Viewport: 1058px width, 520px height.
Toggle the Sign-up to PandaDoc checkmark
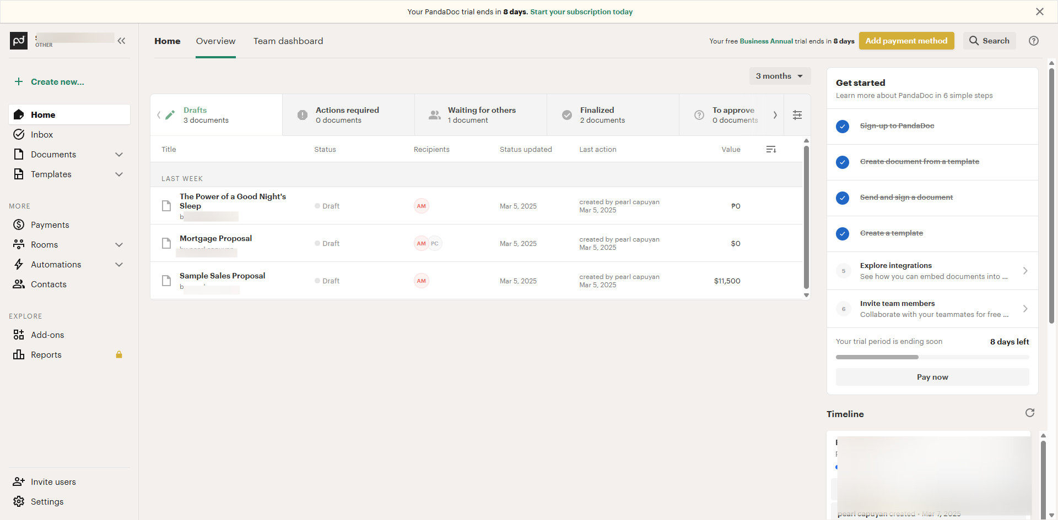[843, 127]
